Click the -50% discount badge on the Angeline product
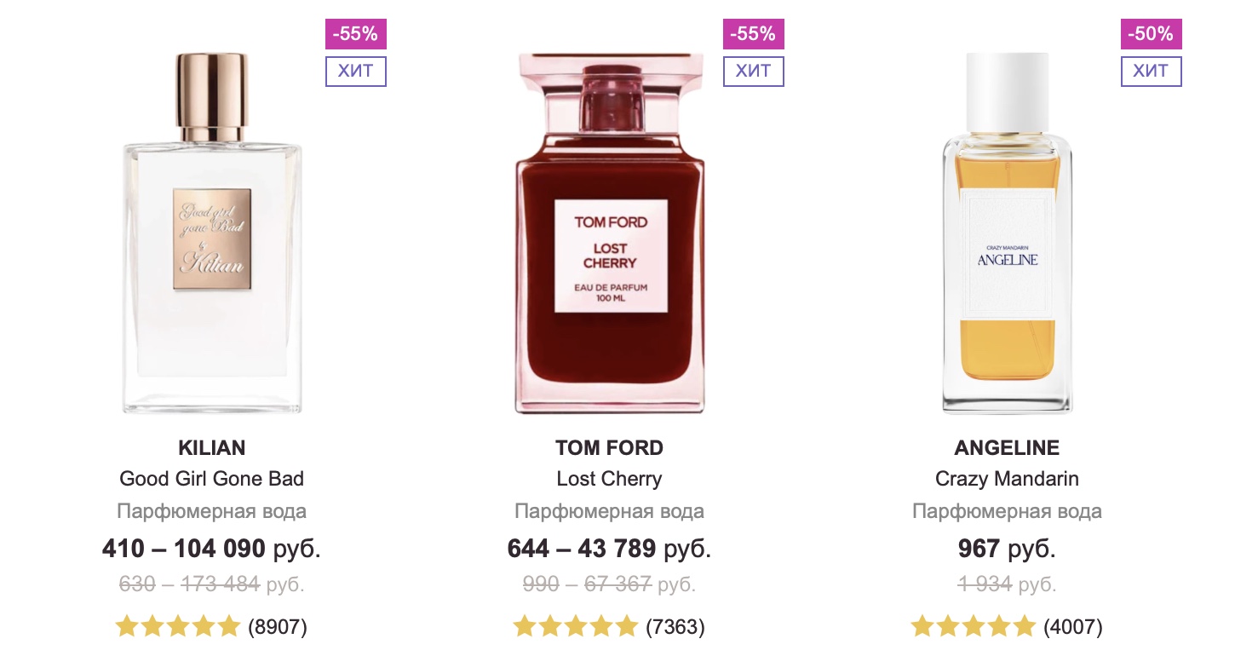Viewport: 1235px width, 656px height. click(x=1152, y=34)
